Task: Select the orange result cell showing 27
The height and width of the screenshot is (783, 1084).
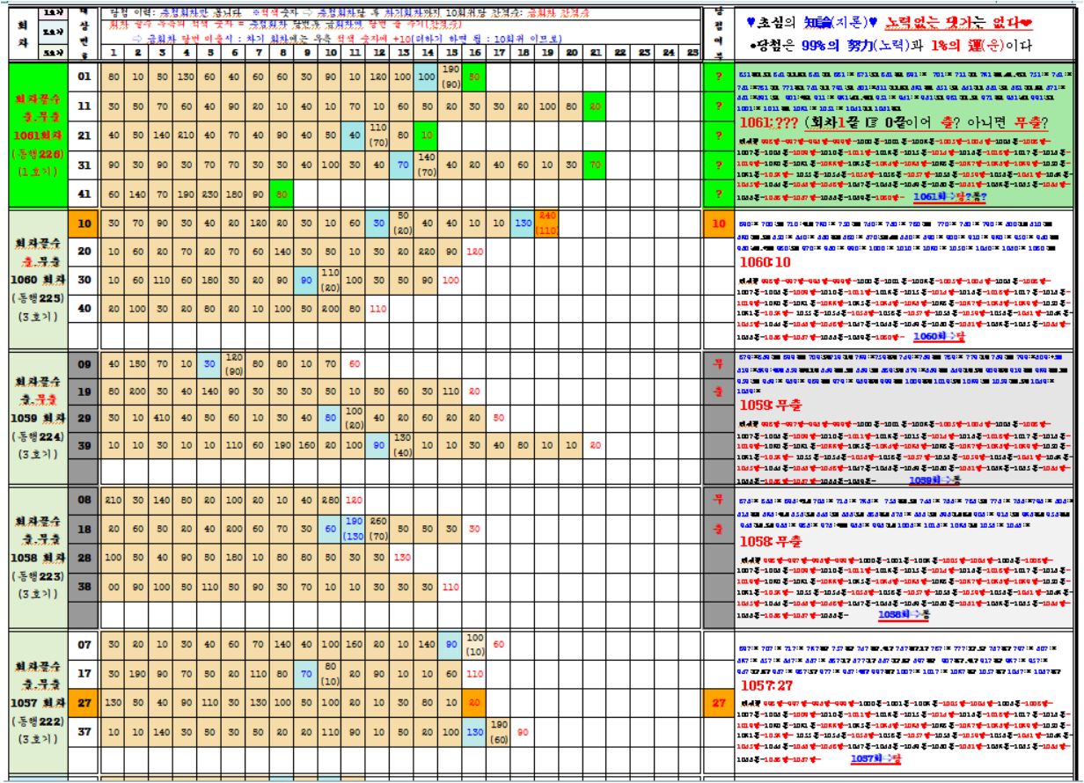Action: point(718,703)
